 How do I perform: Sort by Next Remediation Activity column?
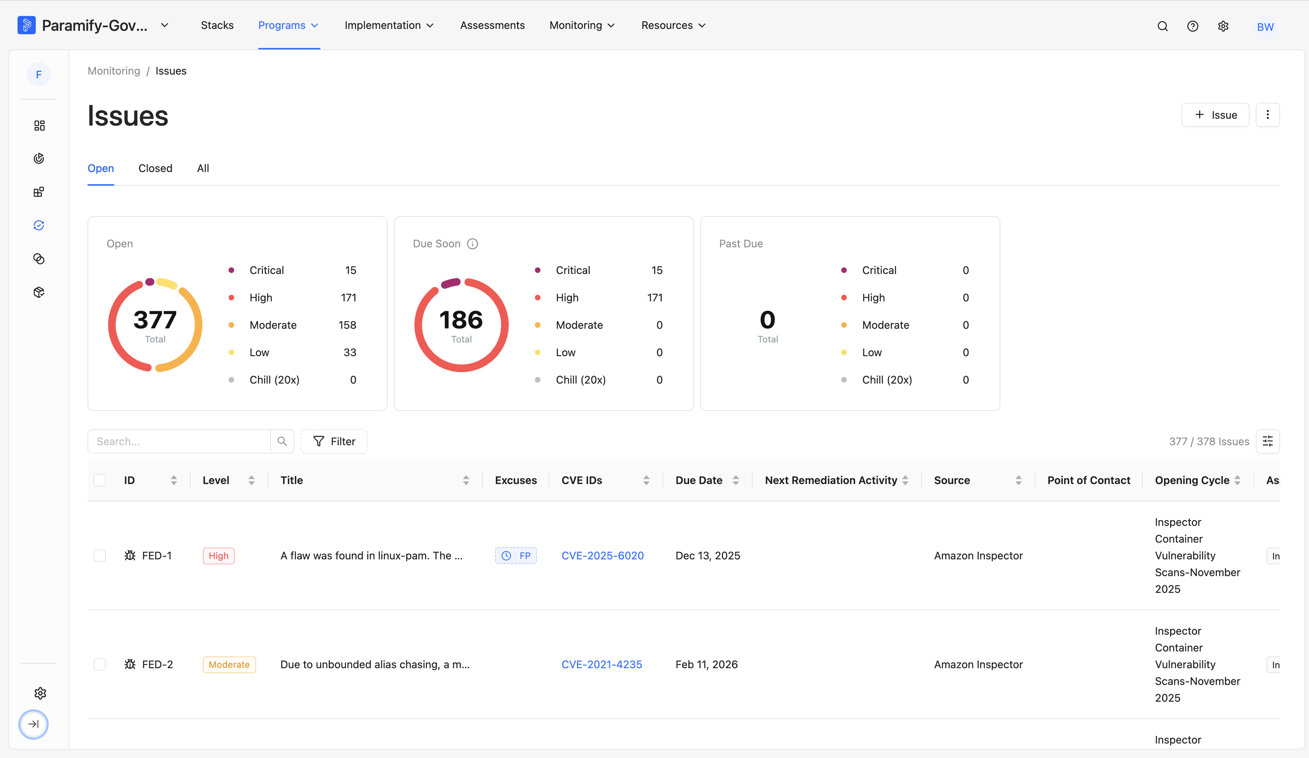(905, 480)
